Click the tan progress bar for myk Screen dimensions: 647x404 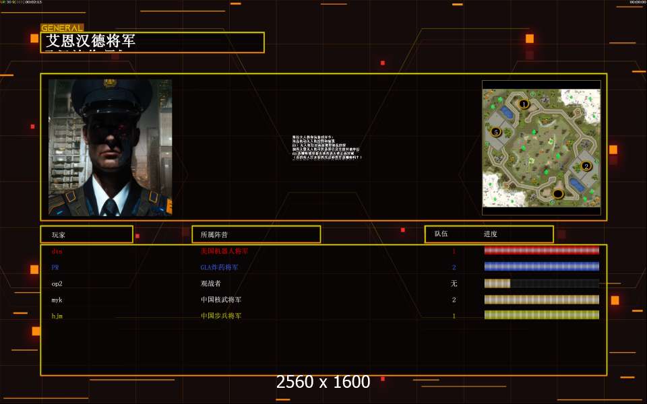click(541, 299)
